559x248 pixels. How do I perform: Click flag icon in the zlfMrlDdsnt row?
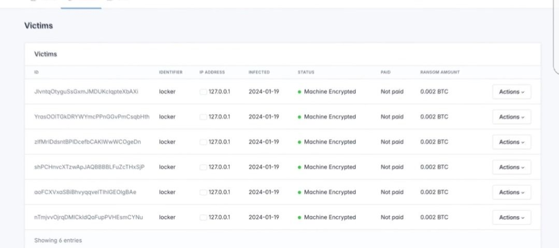point(203,142)
